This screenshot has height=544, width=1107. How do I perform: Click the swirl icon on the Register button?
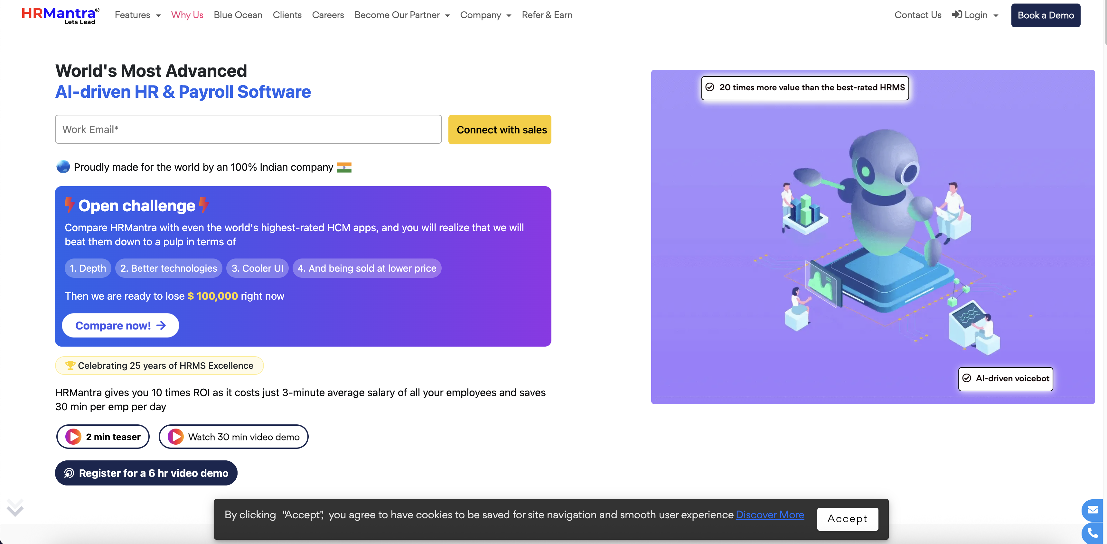(x=69, y=473)
